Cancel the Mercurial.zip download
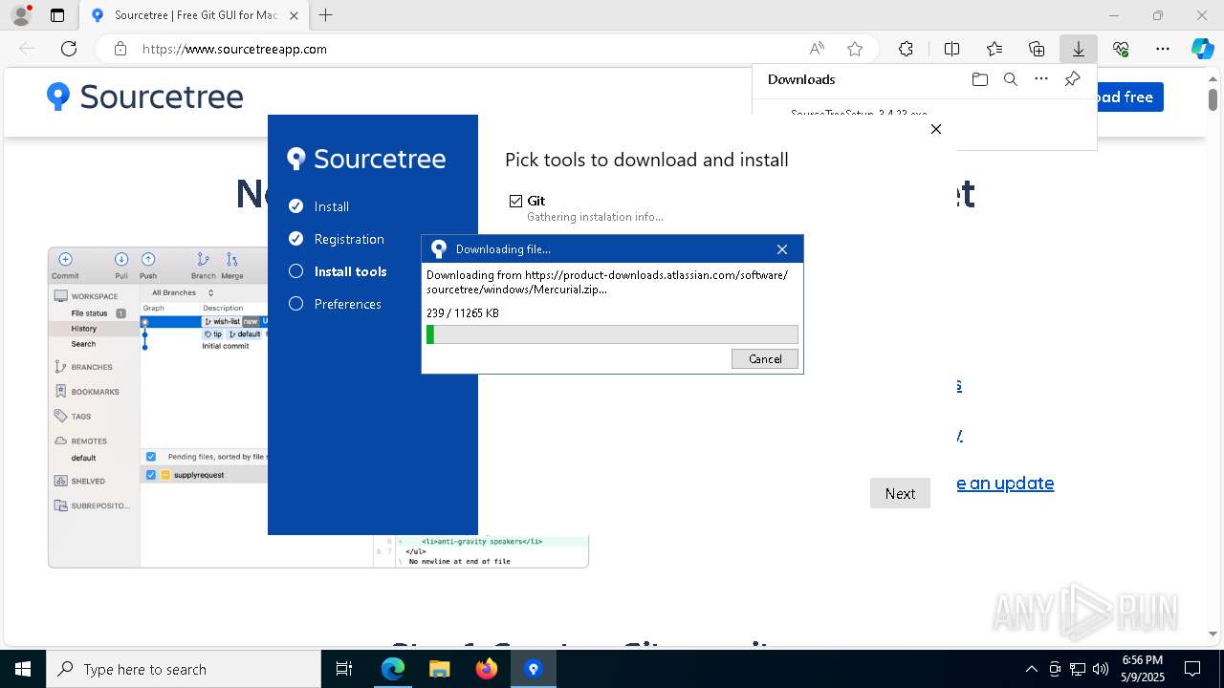1224x688 pixels. coord(765,358)
